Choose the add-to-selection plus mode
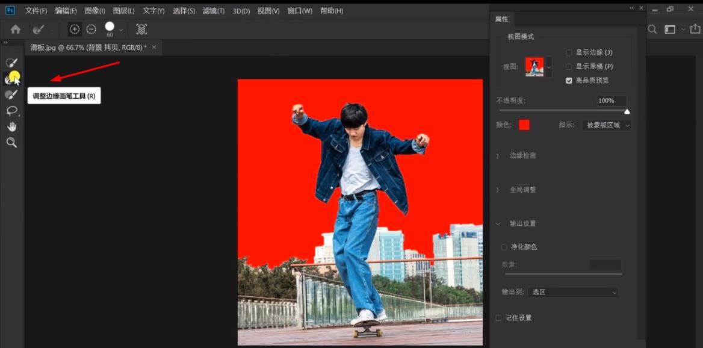Viewport: 703px width, 348px height. point(75,29)
